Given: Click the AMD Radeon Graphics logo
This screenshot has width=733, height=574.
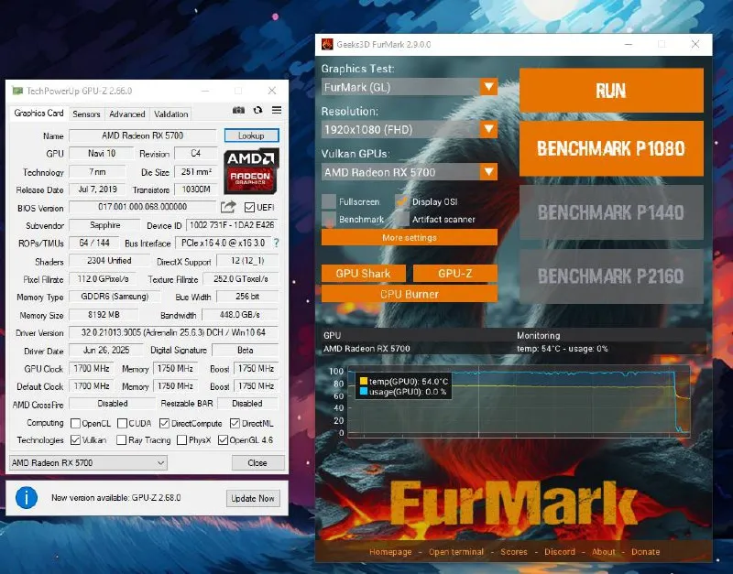Looking at the screenshot, I should 252,171.
